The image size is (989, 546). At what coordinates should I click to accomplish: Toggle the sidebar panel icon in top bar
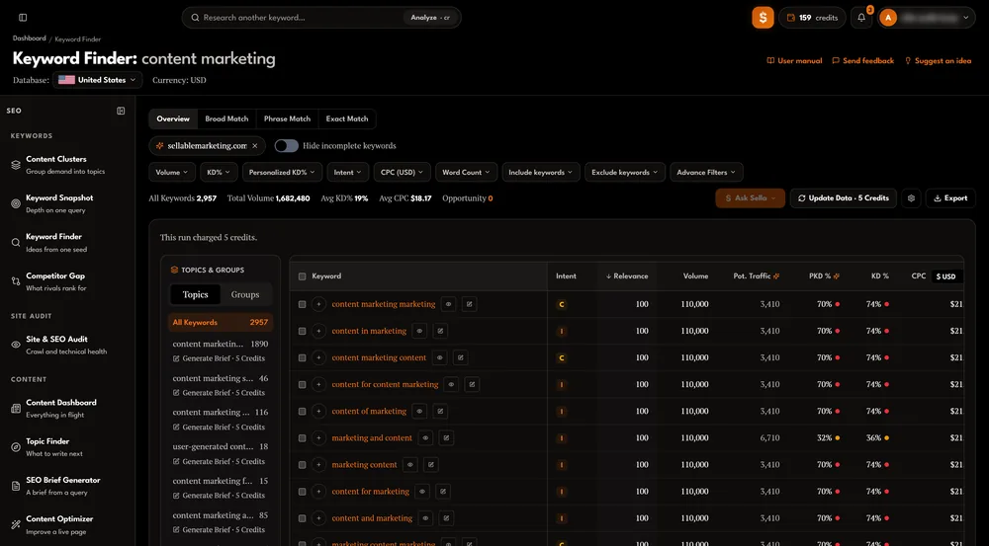tap(23, 18)
